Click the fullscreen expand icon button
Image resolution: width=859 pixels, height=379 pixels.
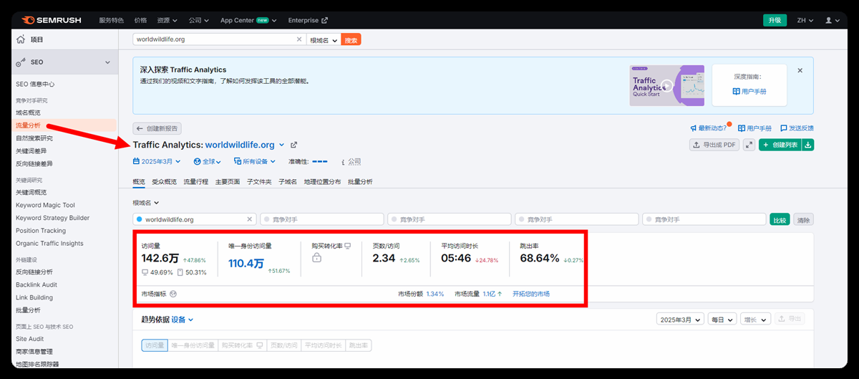tap(749, 145)
